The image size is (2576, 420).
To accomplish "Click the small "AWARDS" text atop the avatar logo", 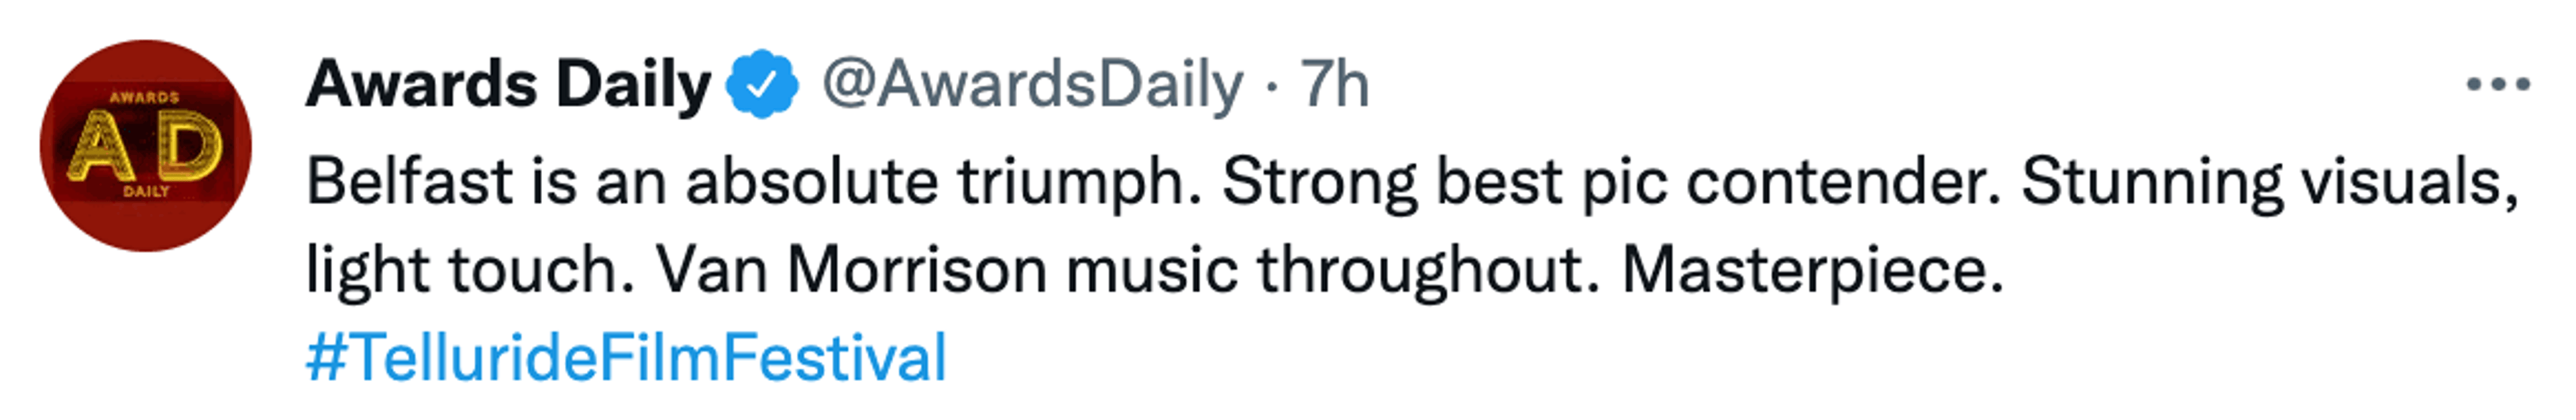I will pyautogui.click(x=145, y=97).
